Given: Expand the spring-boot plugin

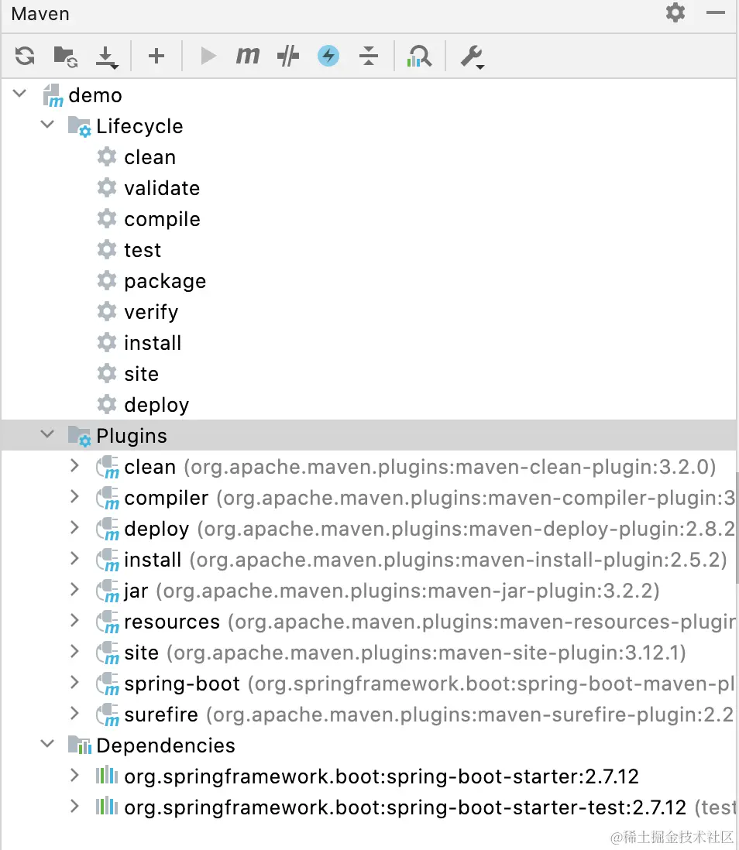Looking at the screenshot, I should pos(75,682).
